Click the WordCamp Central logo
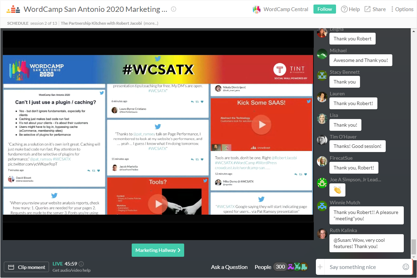The width and height of the screenshot is (417, 278). click(x=256, y=9)
